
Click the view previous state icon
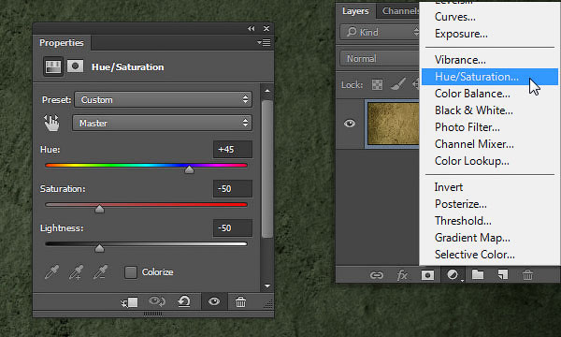(x=157, y=302)
